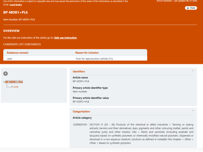203x152 pixels.
Task: Click the Substance name(s) column header
Action: [x=18, y=53]
